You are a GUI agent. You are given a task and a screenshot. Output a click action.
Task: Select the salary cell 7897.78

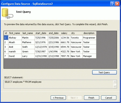[x=65, y=56]
